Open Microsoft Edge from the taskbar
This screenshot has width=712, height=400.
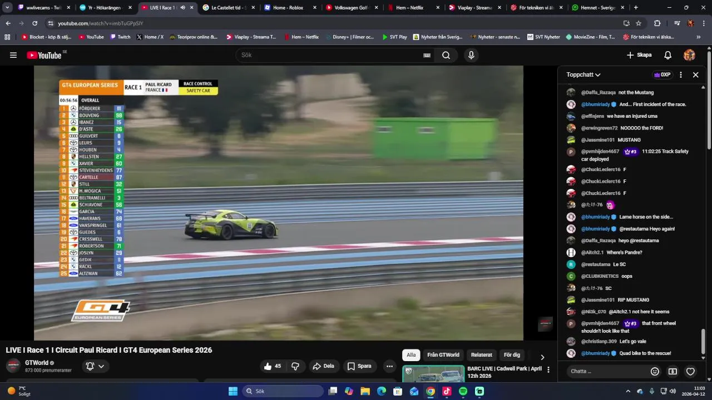click(382, 391)
